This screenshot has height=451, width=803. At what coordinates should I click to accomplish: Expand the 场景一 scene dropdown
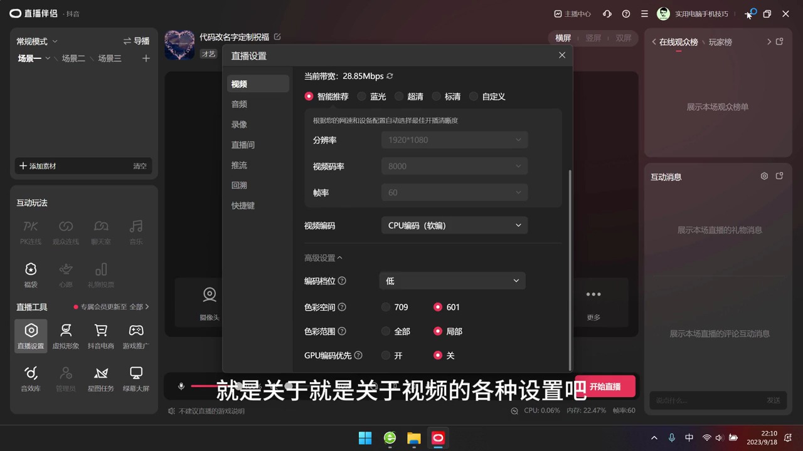click(x=48, y=58)
